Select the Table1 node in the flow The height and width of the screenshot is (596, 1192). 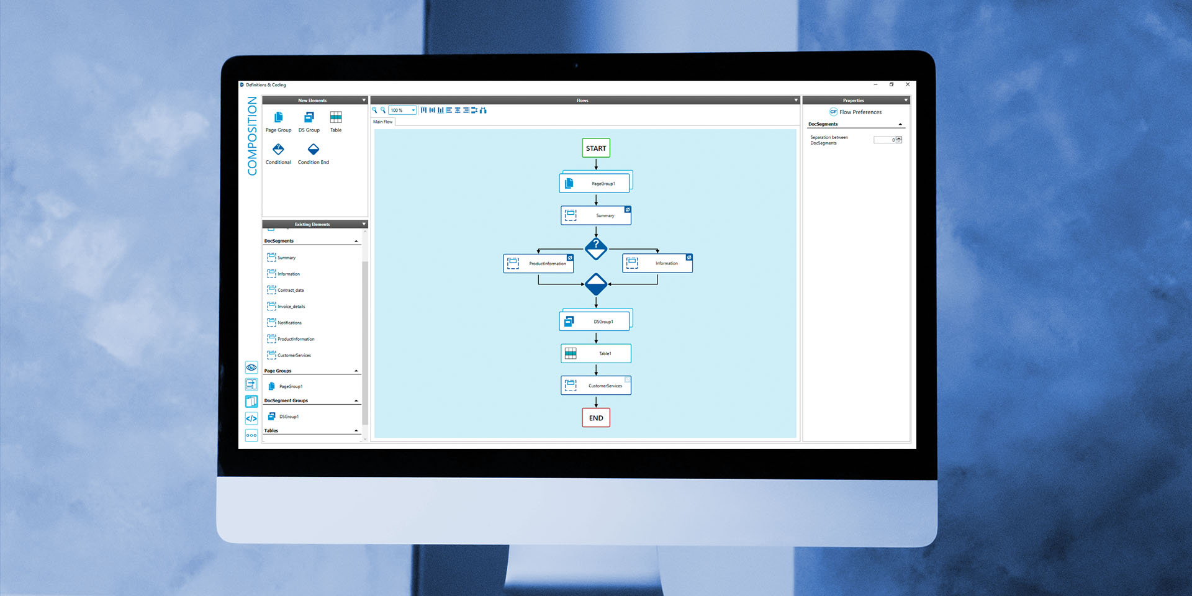(596, 353)
